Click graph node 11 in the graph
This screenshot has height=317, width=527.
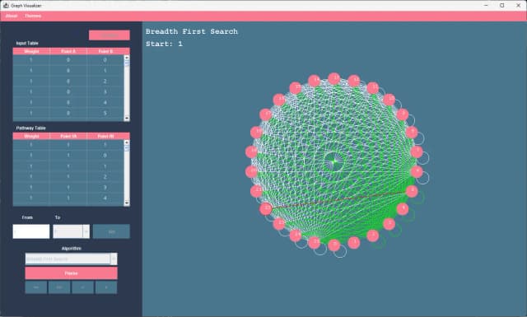[373, 88]
